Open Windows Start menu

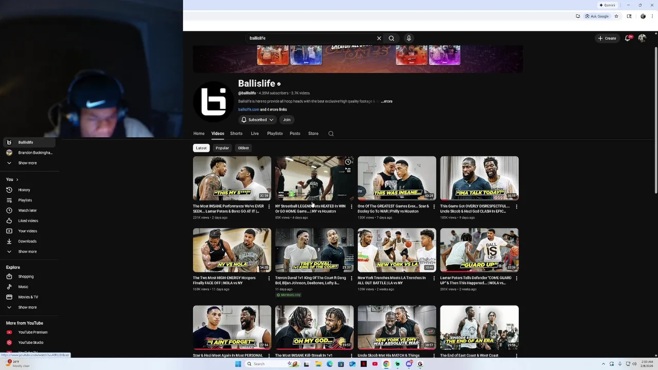coord(238,364)
